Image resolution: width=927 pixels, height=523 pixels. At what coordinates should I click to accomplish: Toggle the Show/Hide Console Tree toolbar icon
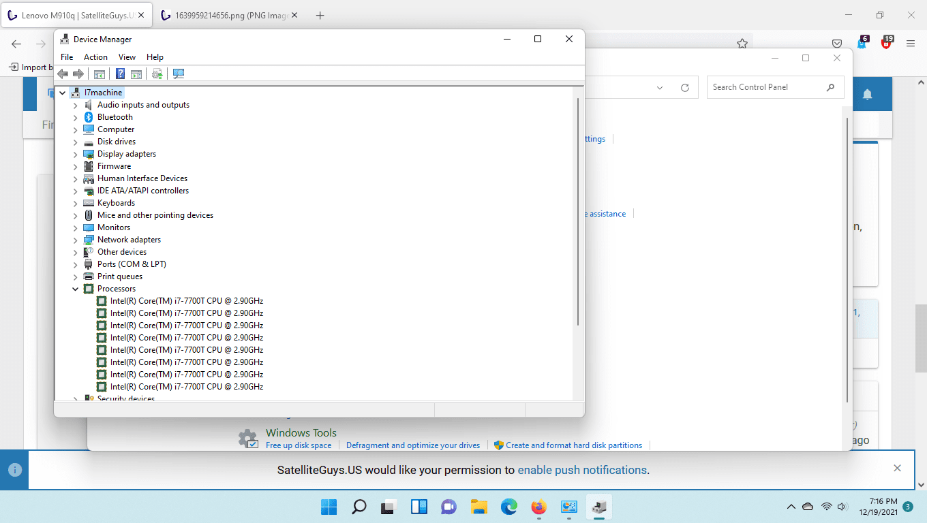(x=100, y=74)
